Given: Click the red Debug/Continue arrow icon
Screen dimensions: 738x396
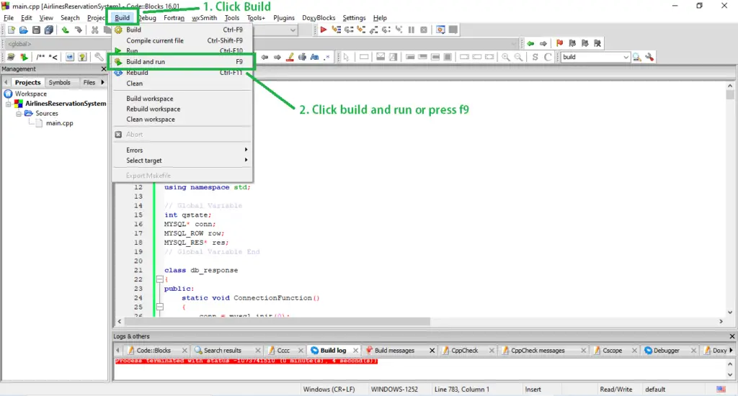Looking at the screenshot, I should (324, 30).
